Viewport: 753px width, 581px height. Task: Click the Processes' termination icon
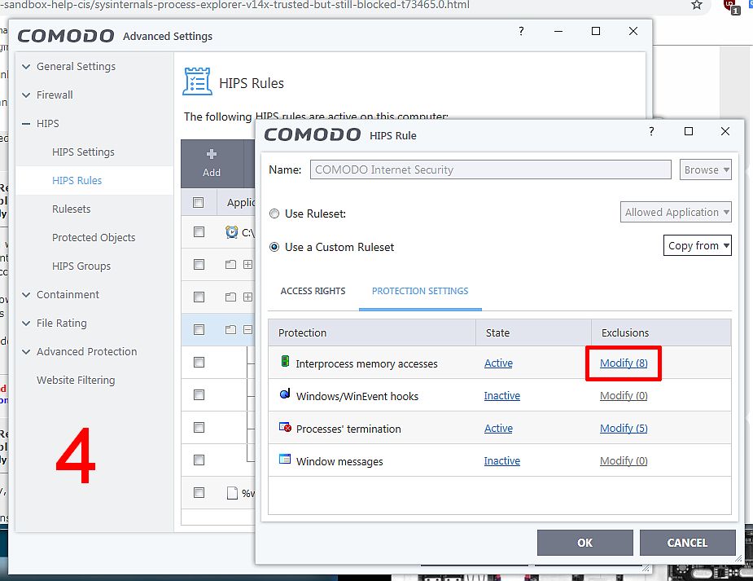285,427
